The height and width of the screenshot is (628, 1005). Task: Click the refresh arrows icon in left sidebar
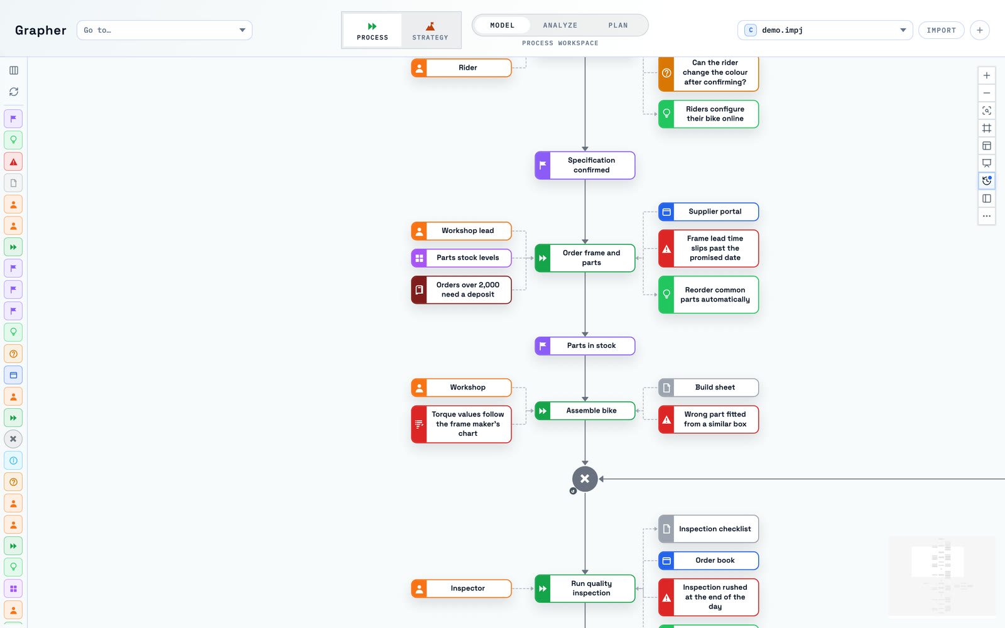point(14,92)
